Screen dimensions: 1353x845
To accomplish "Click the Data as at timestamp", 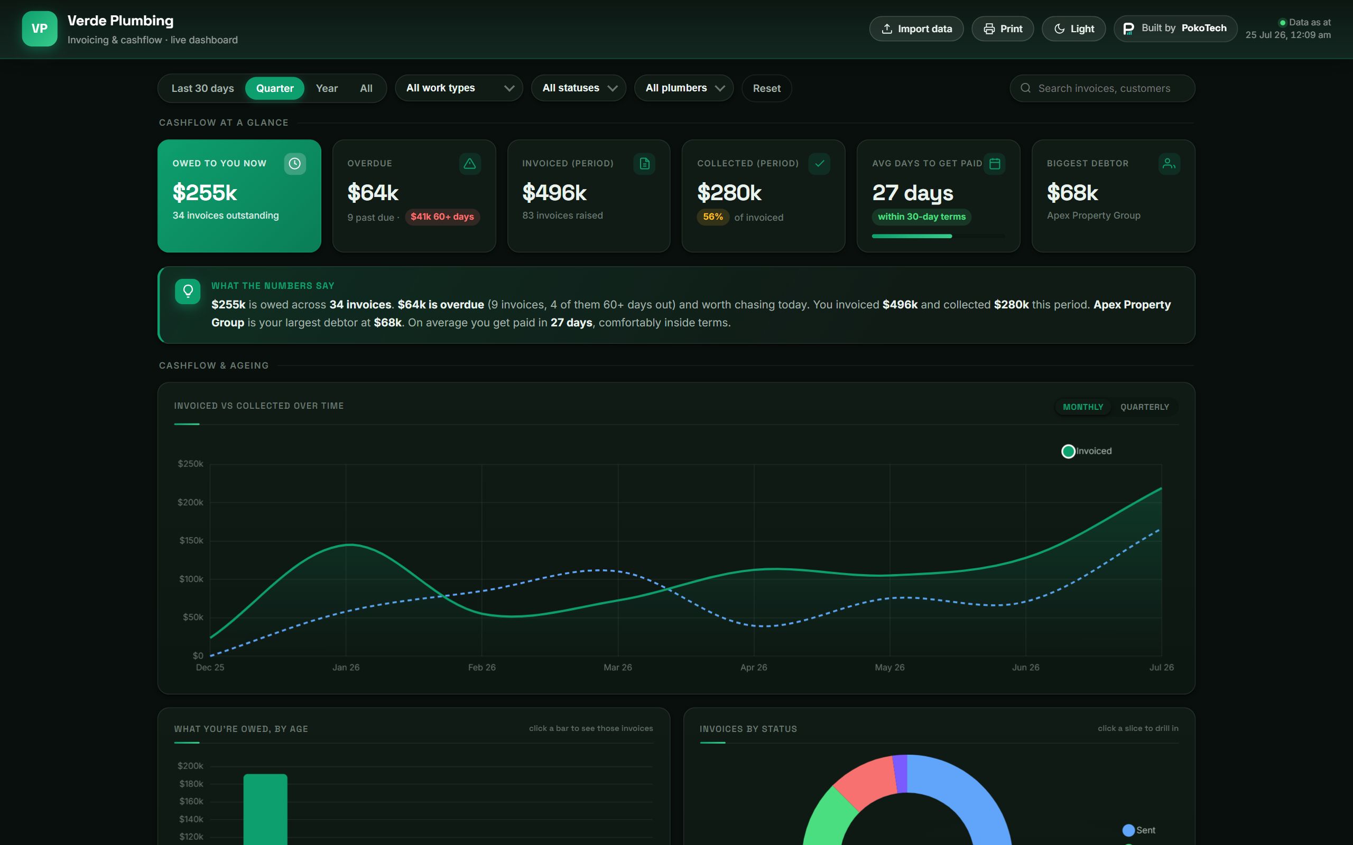I will click(1287, 29).
